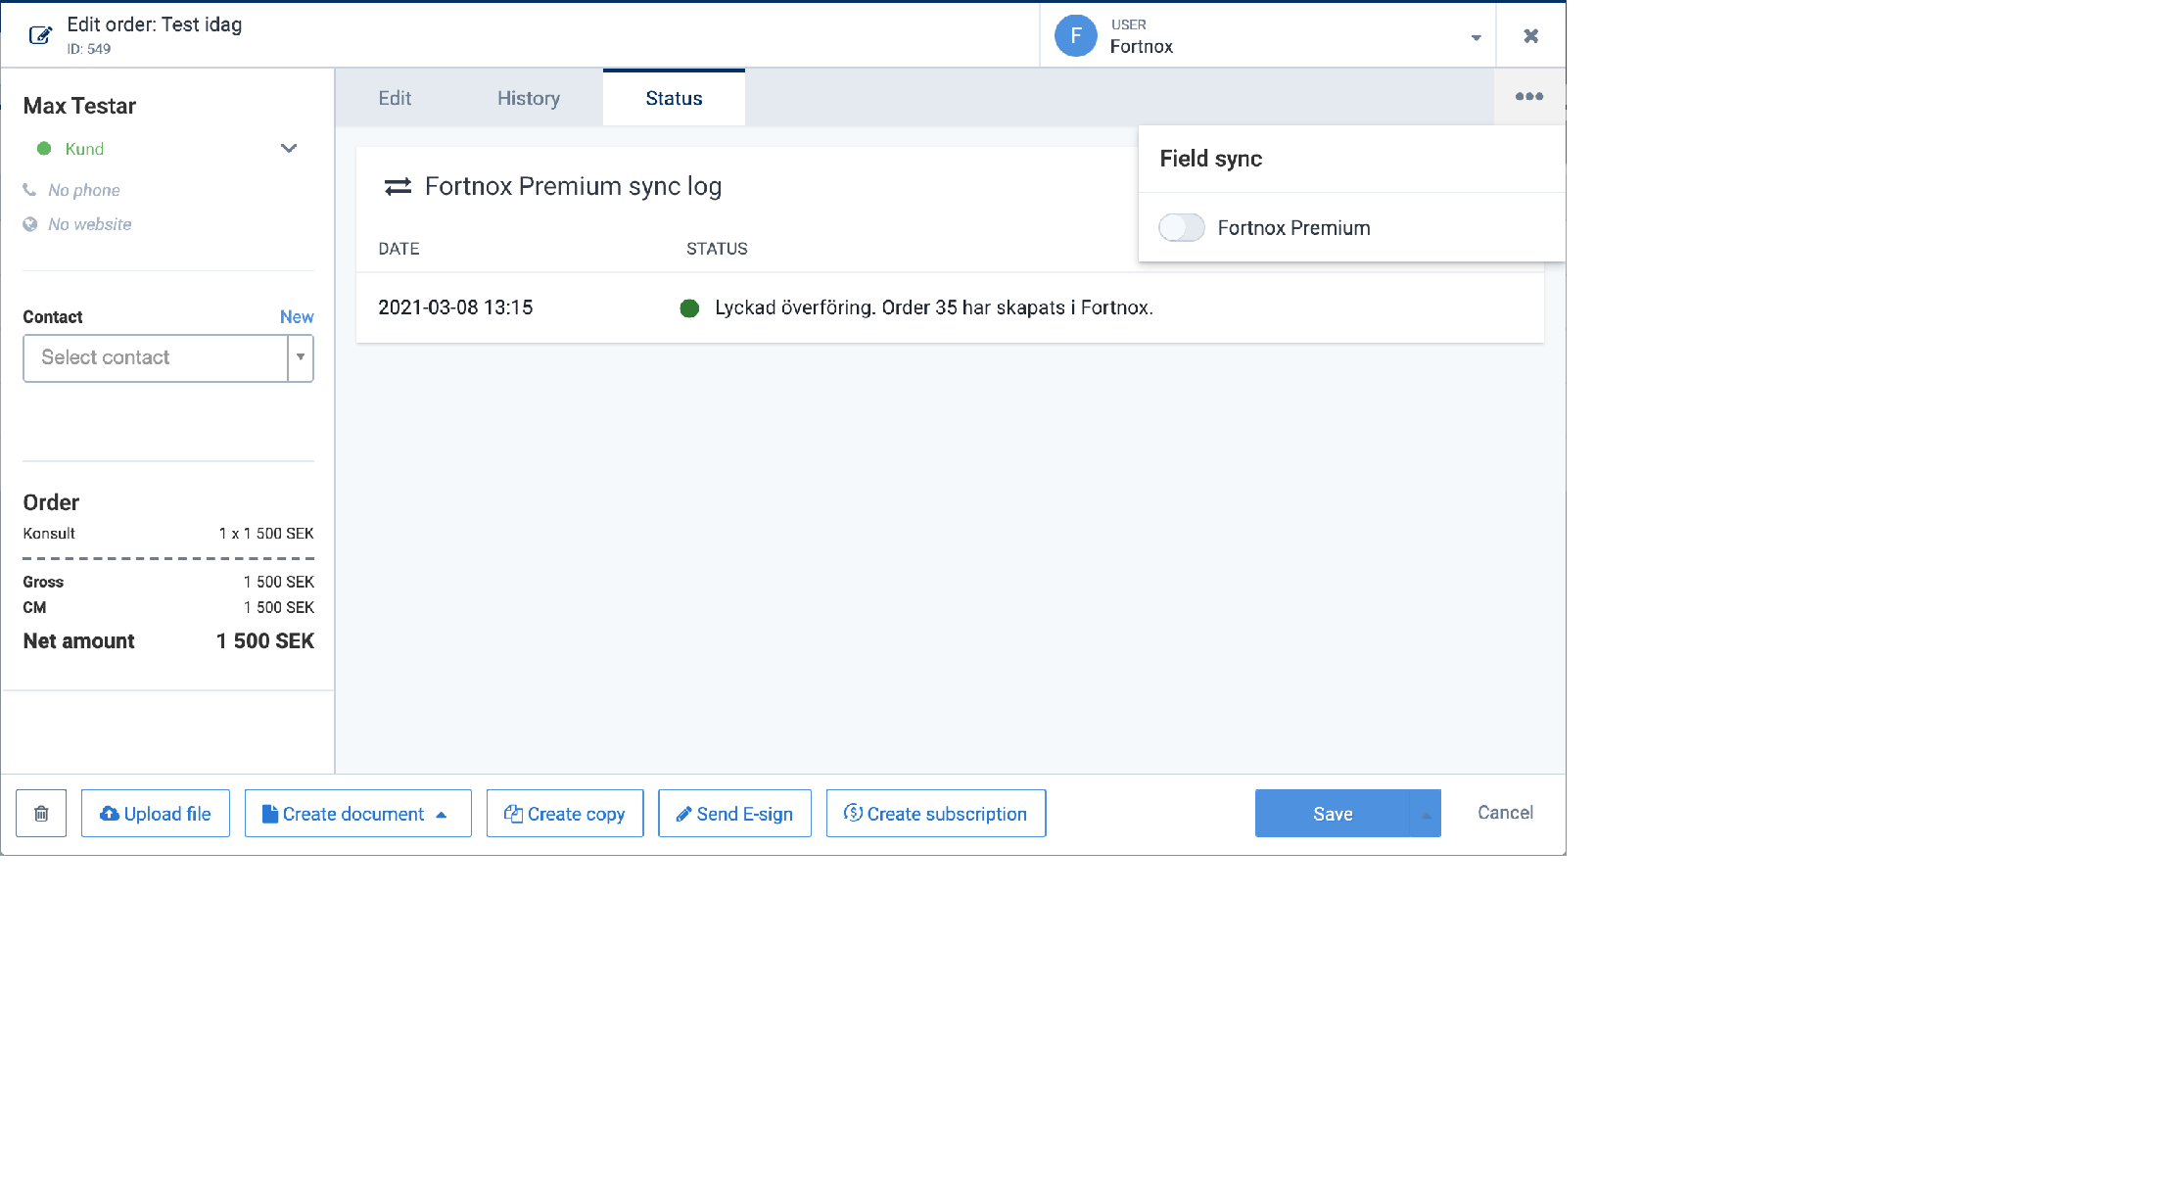2158x1179 pixels.
Task: Click the Gross 1 500 SEK value
Action: coord(279,582)
